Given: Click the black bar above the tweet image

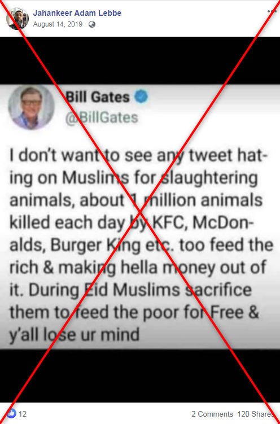Looking at the screenshot, I should (x=140, y=60).
